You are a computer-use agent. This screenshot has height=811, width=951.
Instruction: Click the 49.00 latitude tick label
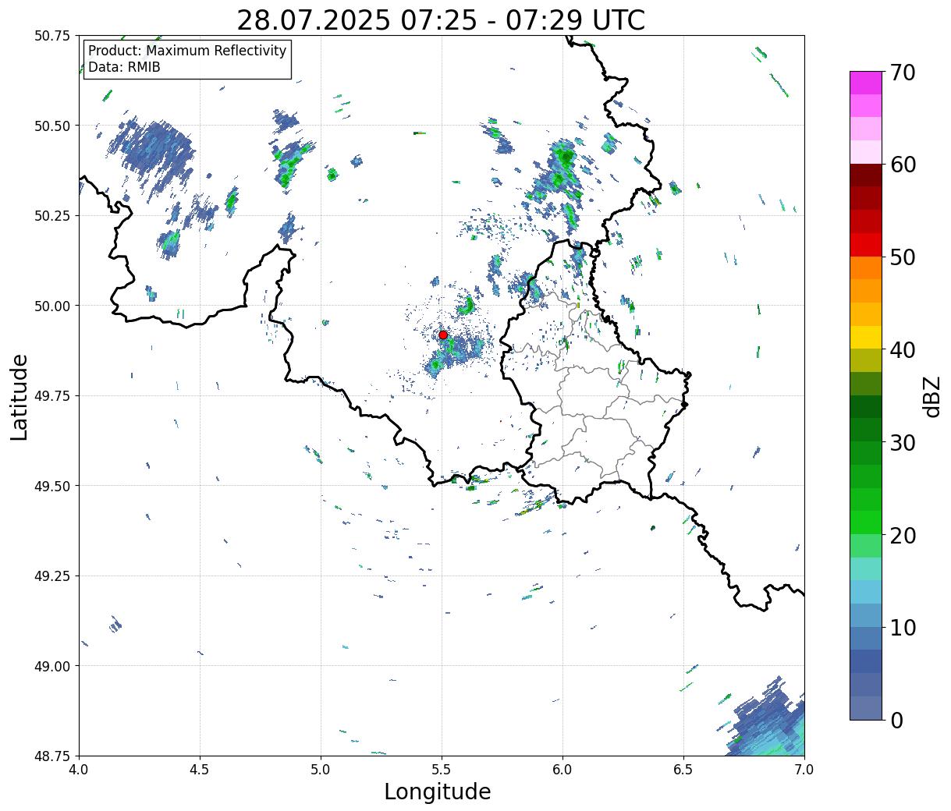pyautogui.click(x=52, y=666)
